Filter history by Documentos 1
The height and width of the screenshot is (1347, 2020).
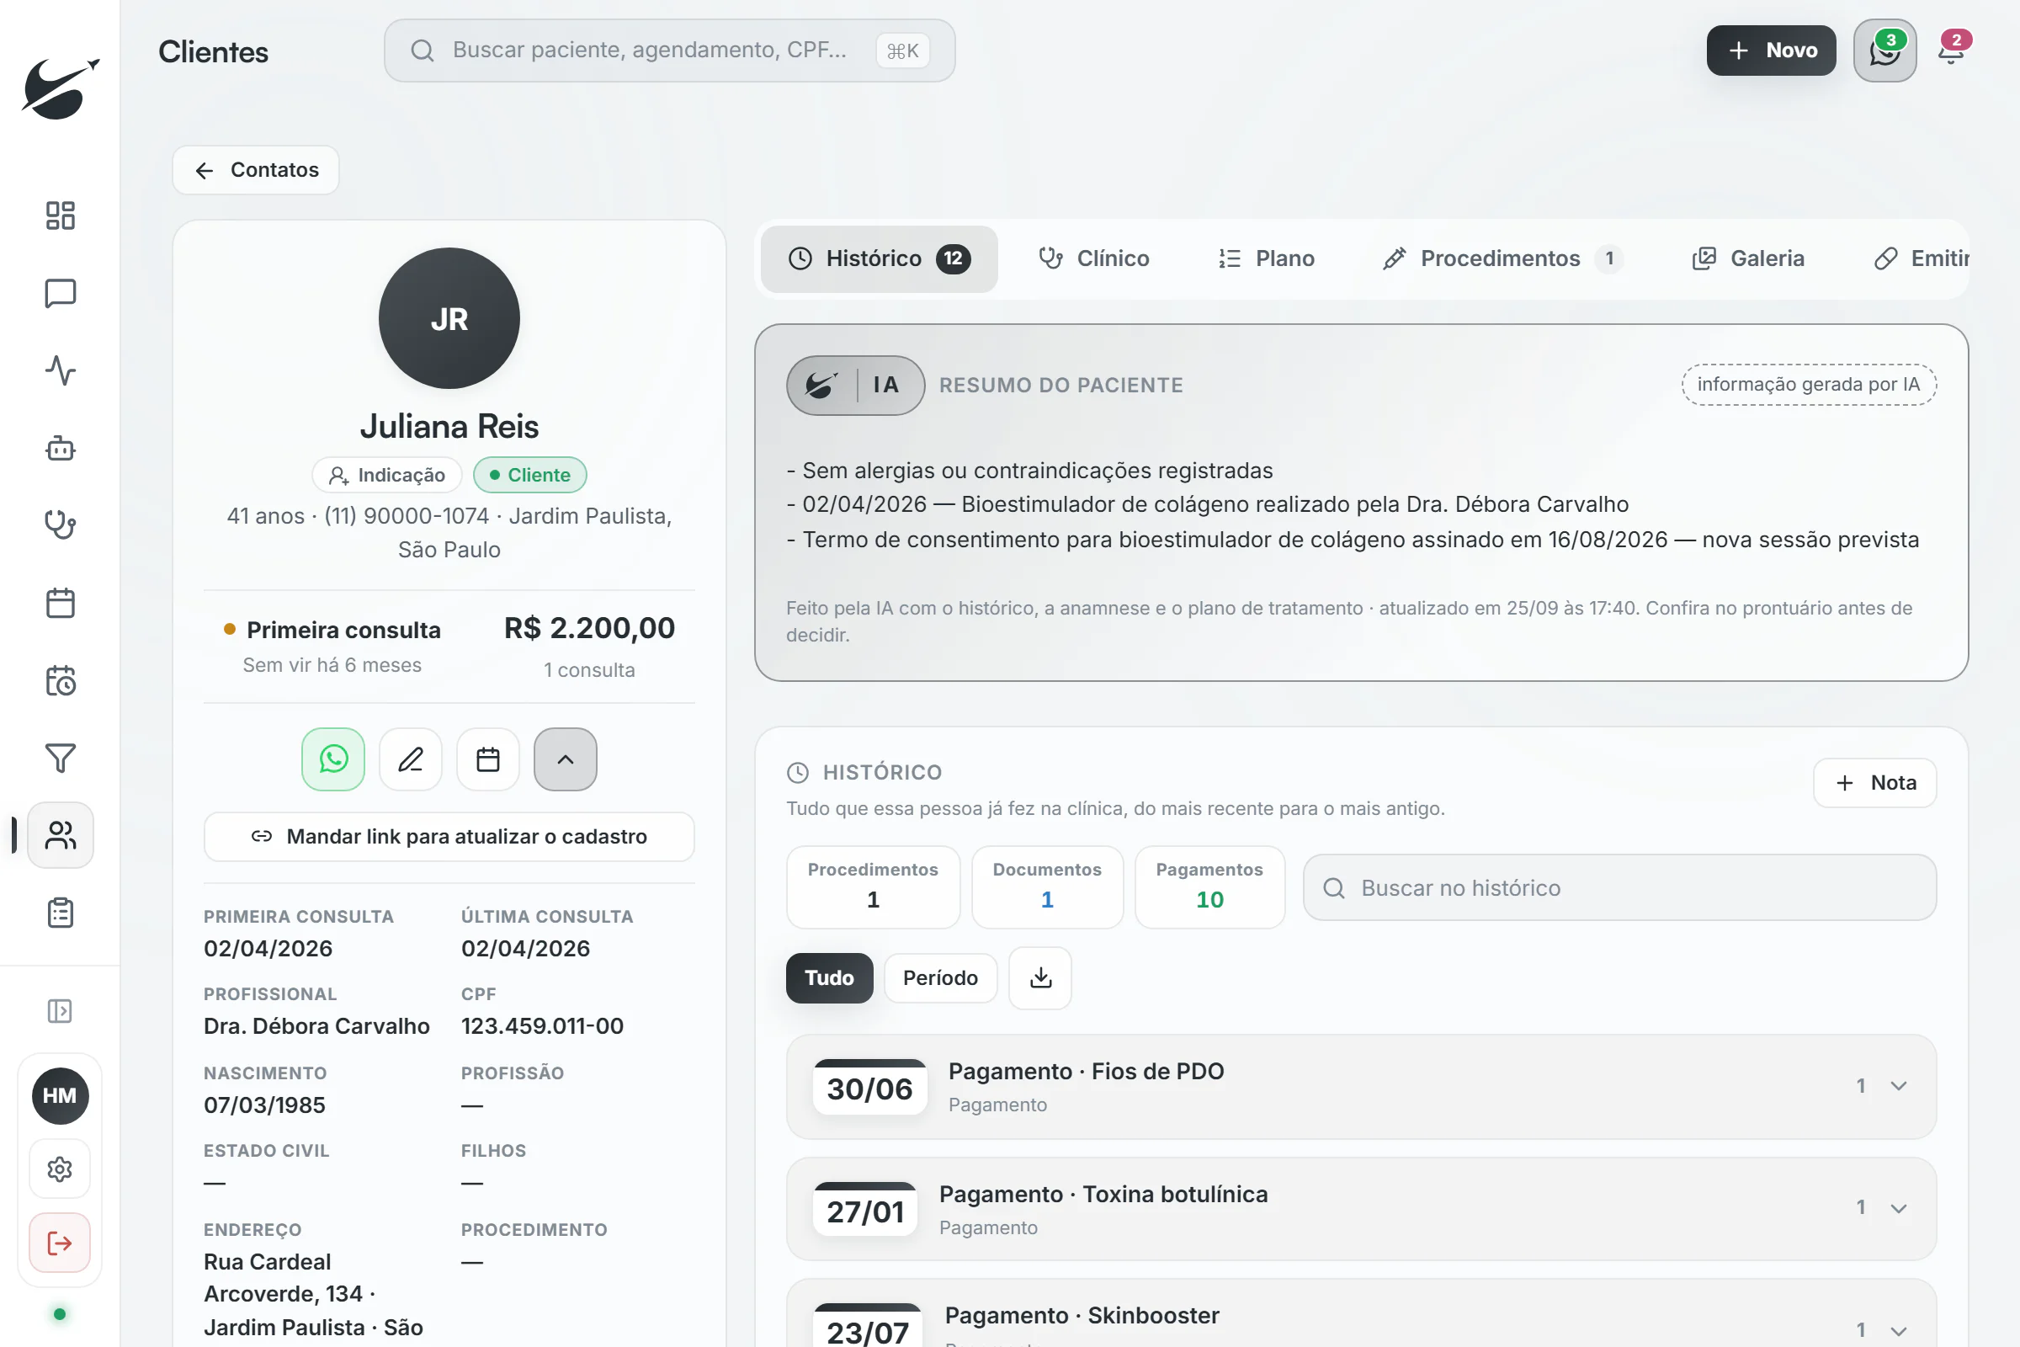click(1047, 886)
